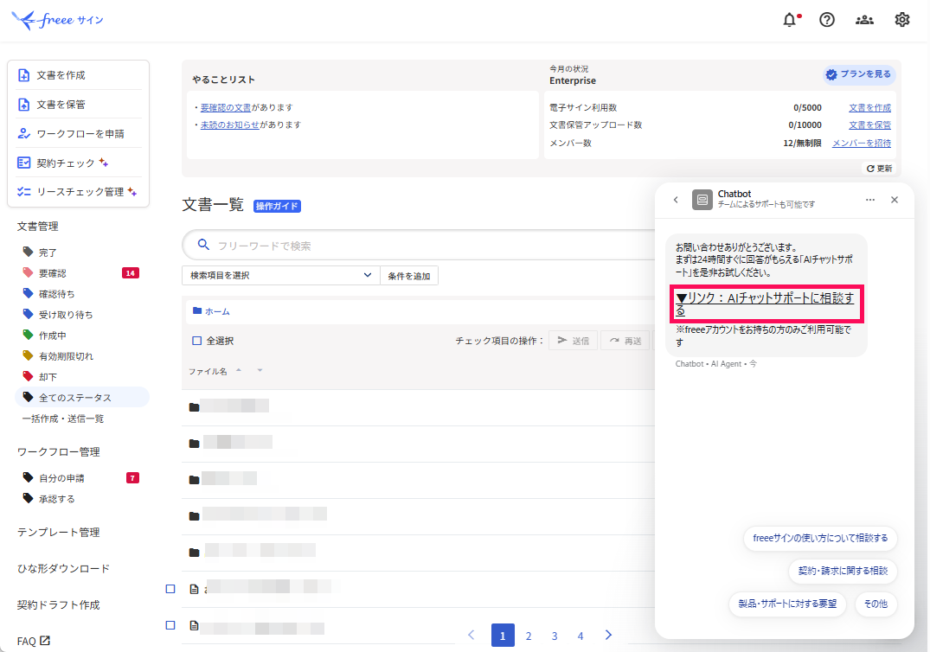
Task: Open テンプレート管理 section
Action: point(58,533)
